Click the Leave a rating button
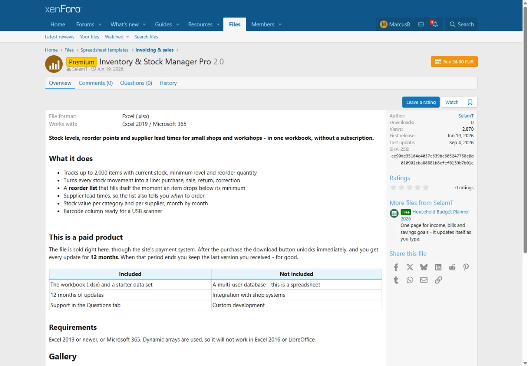The image size is (528, 366). [x=421, y=102]
